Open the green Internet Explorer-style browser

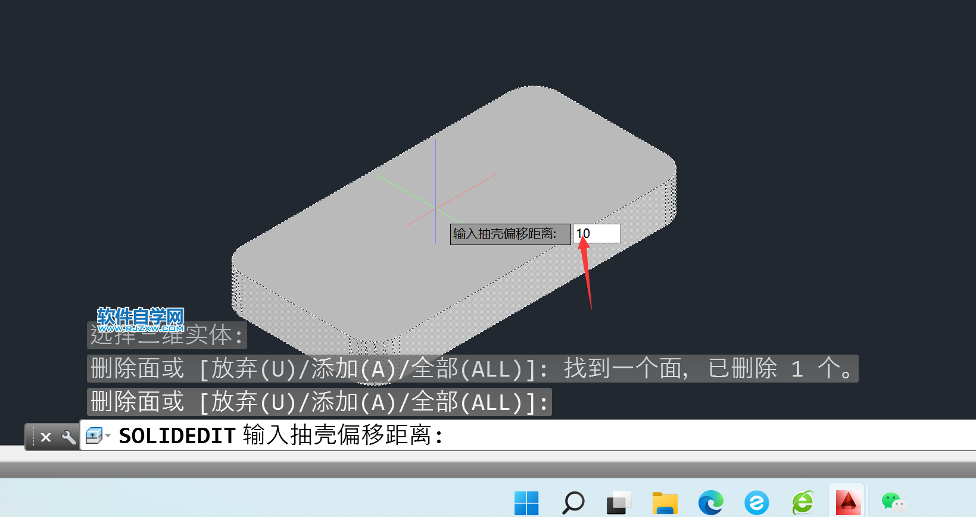[x=802, y=503]
